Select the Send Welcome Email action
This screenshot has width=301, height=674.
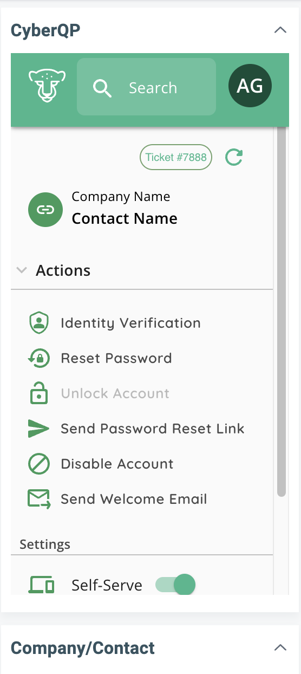[x=134, y=499]
